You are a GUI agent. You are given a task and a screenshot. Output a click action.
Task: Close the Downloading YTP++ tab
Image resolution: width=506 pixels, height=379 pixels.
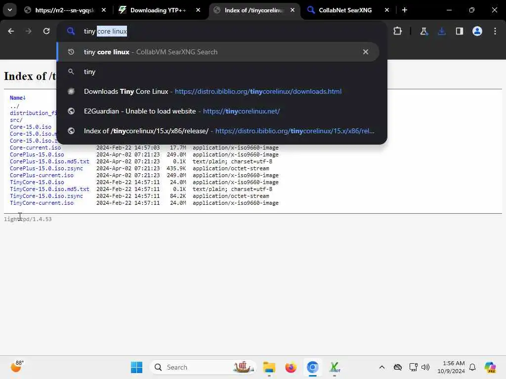(198, 10)
